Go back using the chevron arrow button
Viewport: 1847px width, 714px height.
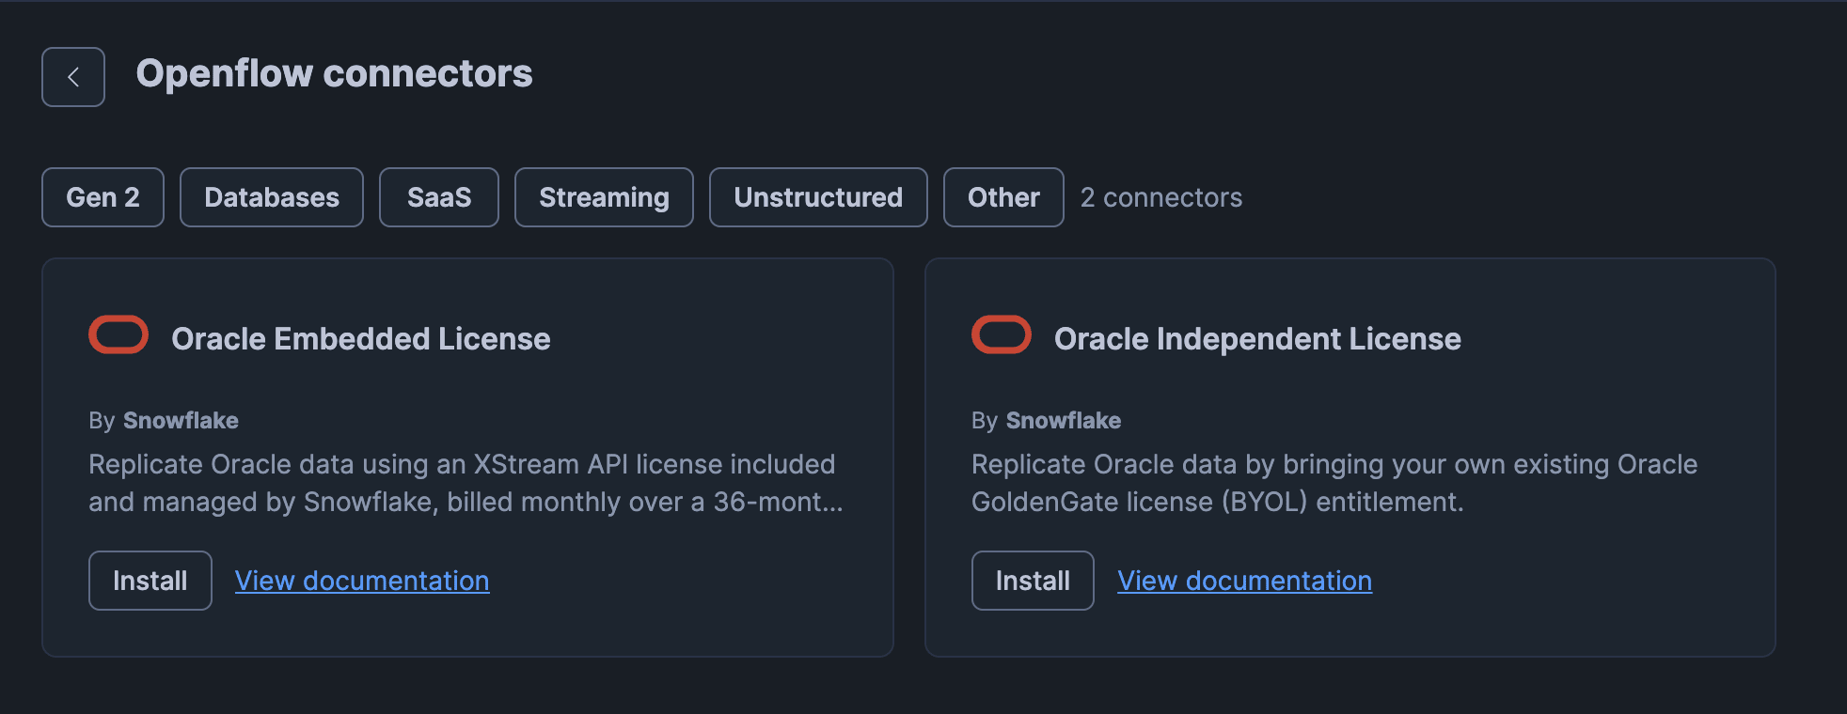pyautogui.click(x=73, y=77)
